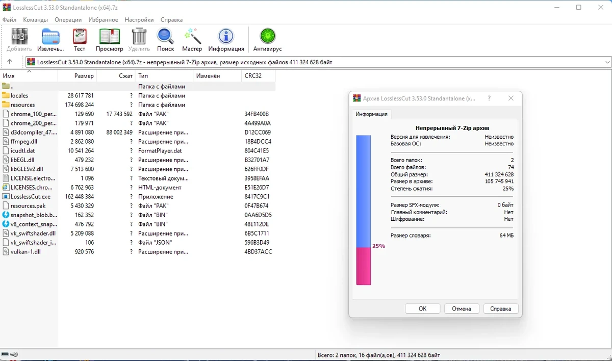Click the Извлечь (Extract) toolbar icon
The height and width of the screenshot is (361, 612).
tap(50, 36)
